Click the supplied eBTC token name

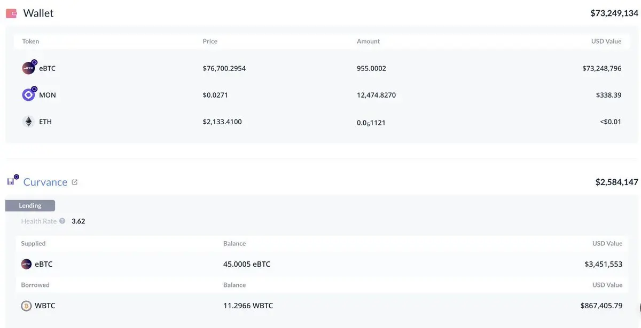pyautogui.click(x=44, y=264)
